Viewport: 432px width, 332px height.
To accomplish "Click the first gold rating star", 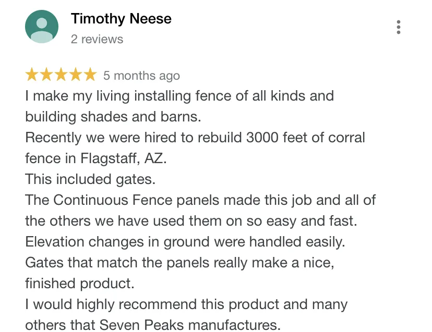I will pos(32,75).
